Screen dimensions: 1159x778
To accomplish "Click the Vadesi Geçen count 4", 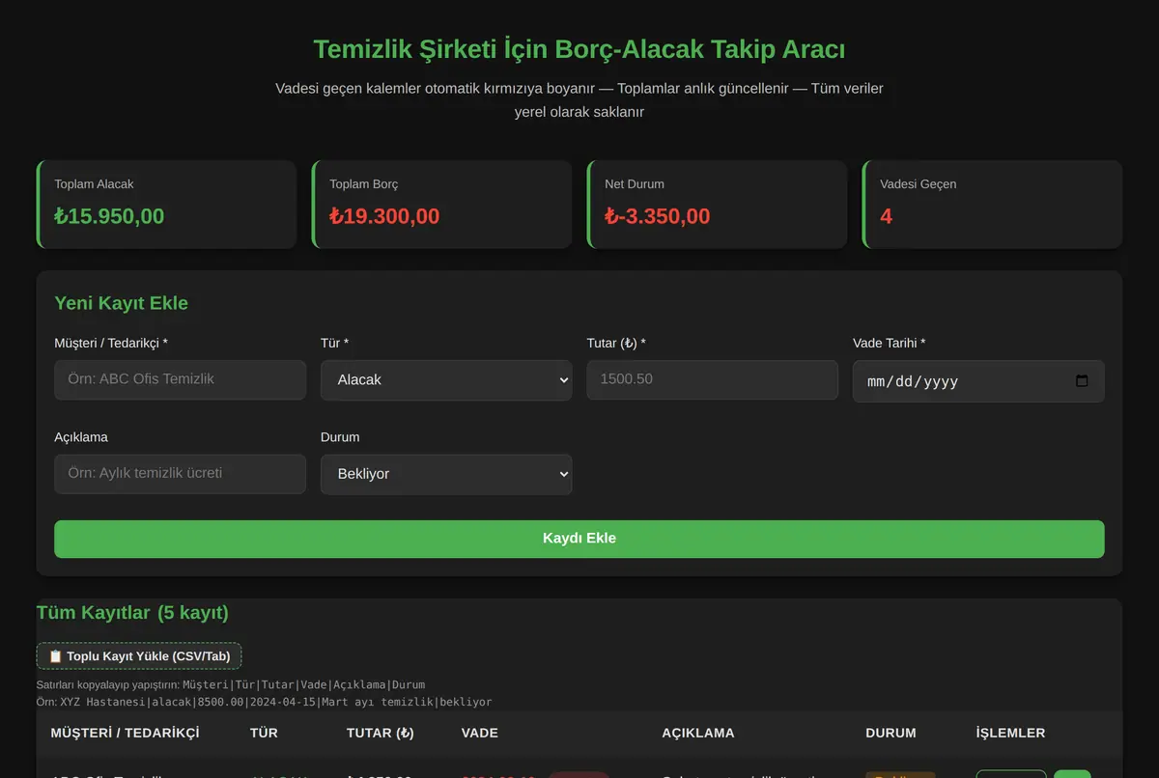I will point(886,216).
